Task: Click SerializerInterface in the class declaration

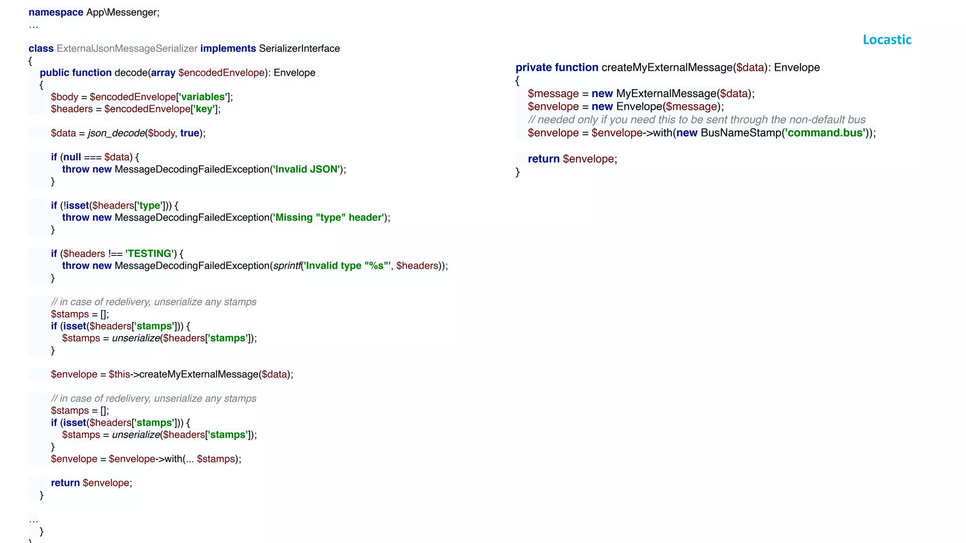Action: point(300,49)
